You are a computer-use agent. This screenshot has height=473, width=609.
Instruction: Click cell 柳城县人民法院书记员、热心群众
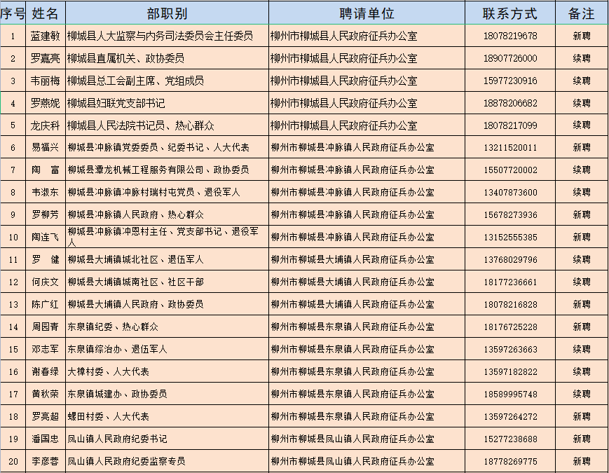(x=167, y=125)
